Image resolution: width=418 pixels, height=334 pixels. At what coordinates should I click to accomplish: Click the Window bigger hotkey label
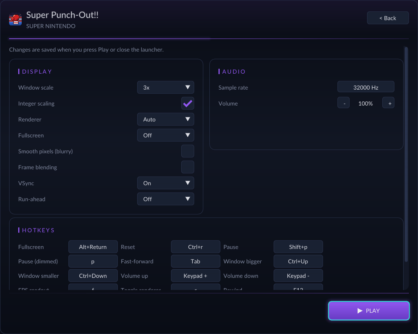[242, 261]
